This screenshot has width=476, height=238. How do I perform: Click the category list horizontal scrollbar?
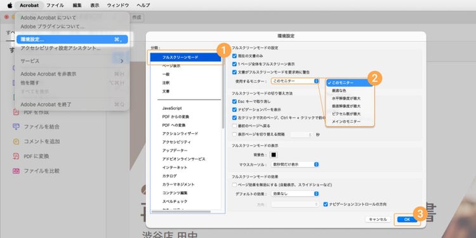click(181, 211)
